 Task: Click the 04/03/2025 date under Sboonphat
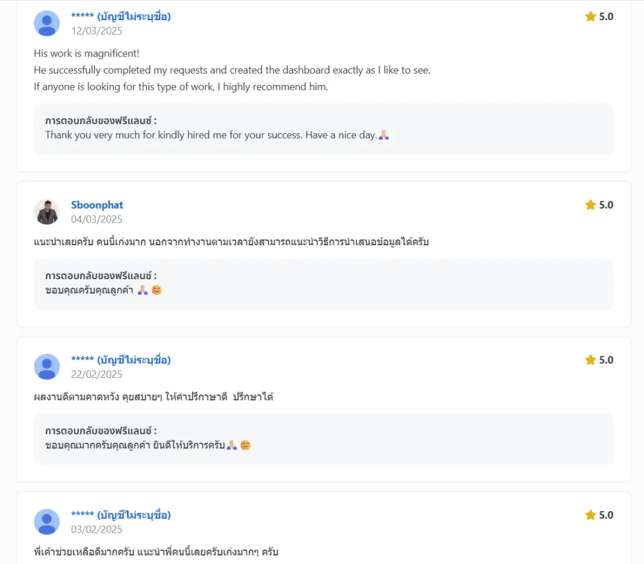tap(97, 219)
